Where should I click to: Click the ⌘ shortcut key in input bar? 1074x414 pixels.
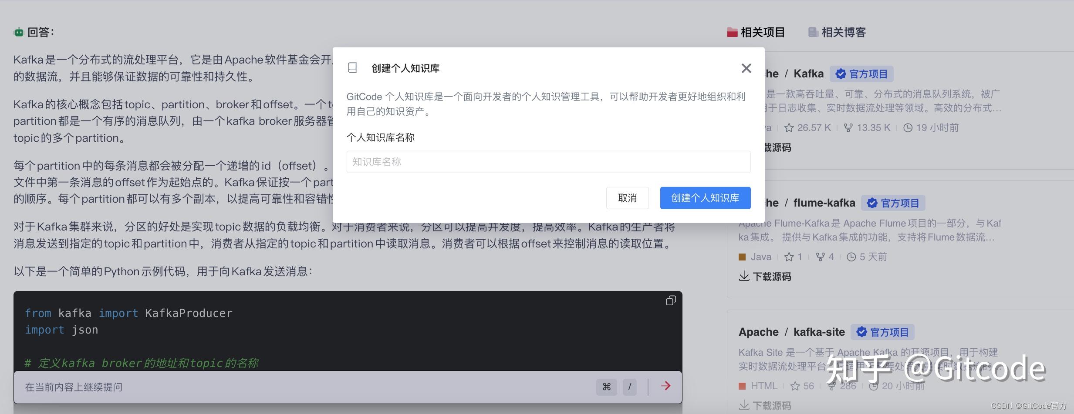pos(606,386)
